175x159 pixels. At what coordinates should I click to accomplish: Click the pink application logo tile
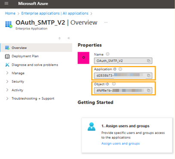[83, 58]
